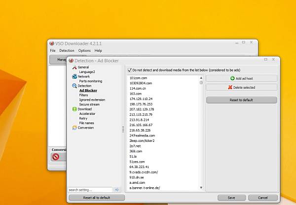The width and height of the screenshot is (296, 205).
Task: Select 213.115.215.79 in host list
Action: click(141, 115)
